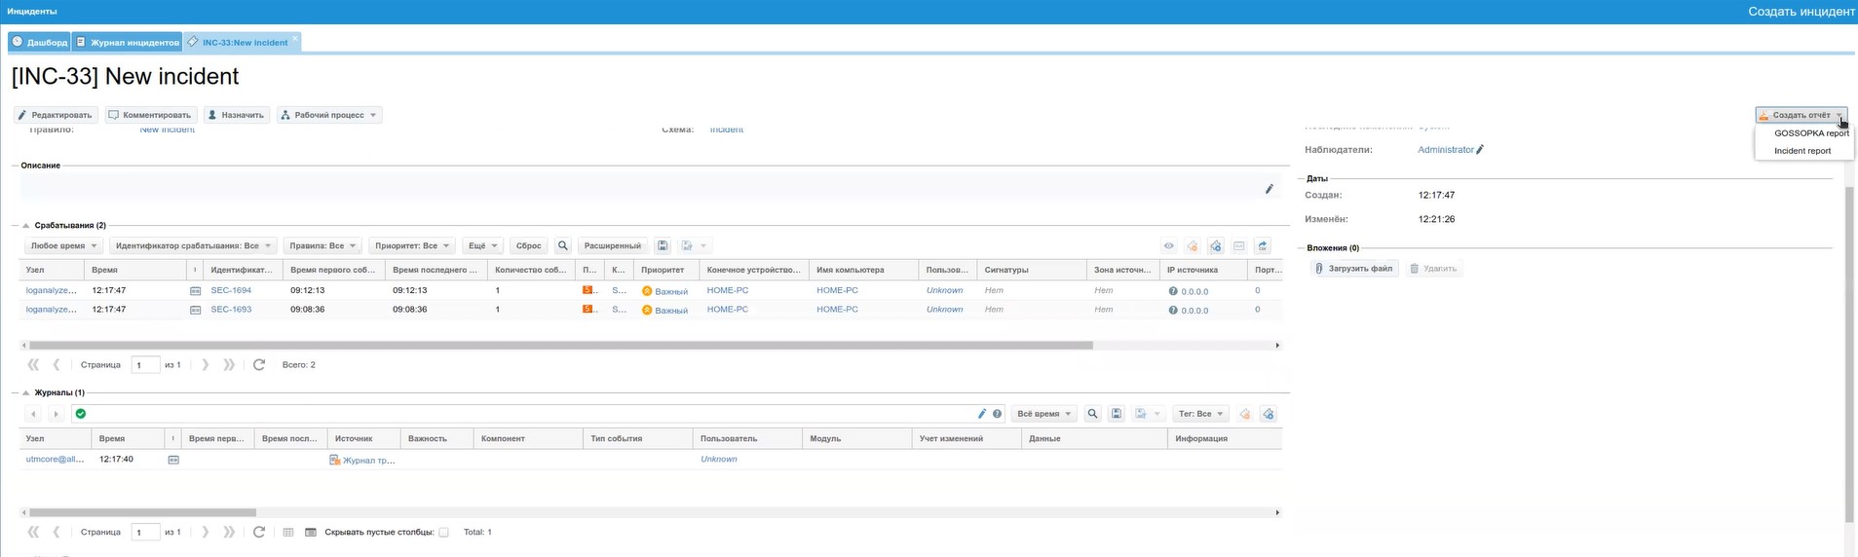Image resolution: width=1858 pixels, height=557 pixels.
Task: Collapse the Срабатывания section
Action: 26,226
